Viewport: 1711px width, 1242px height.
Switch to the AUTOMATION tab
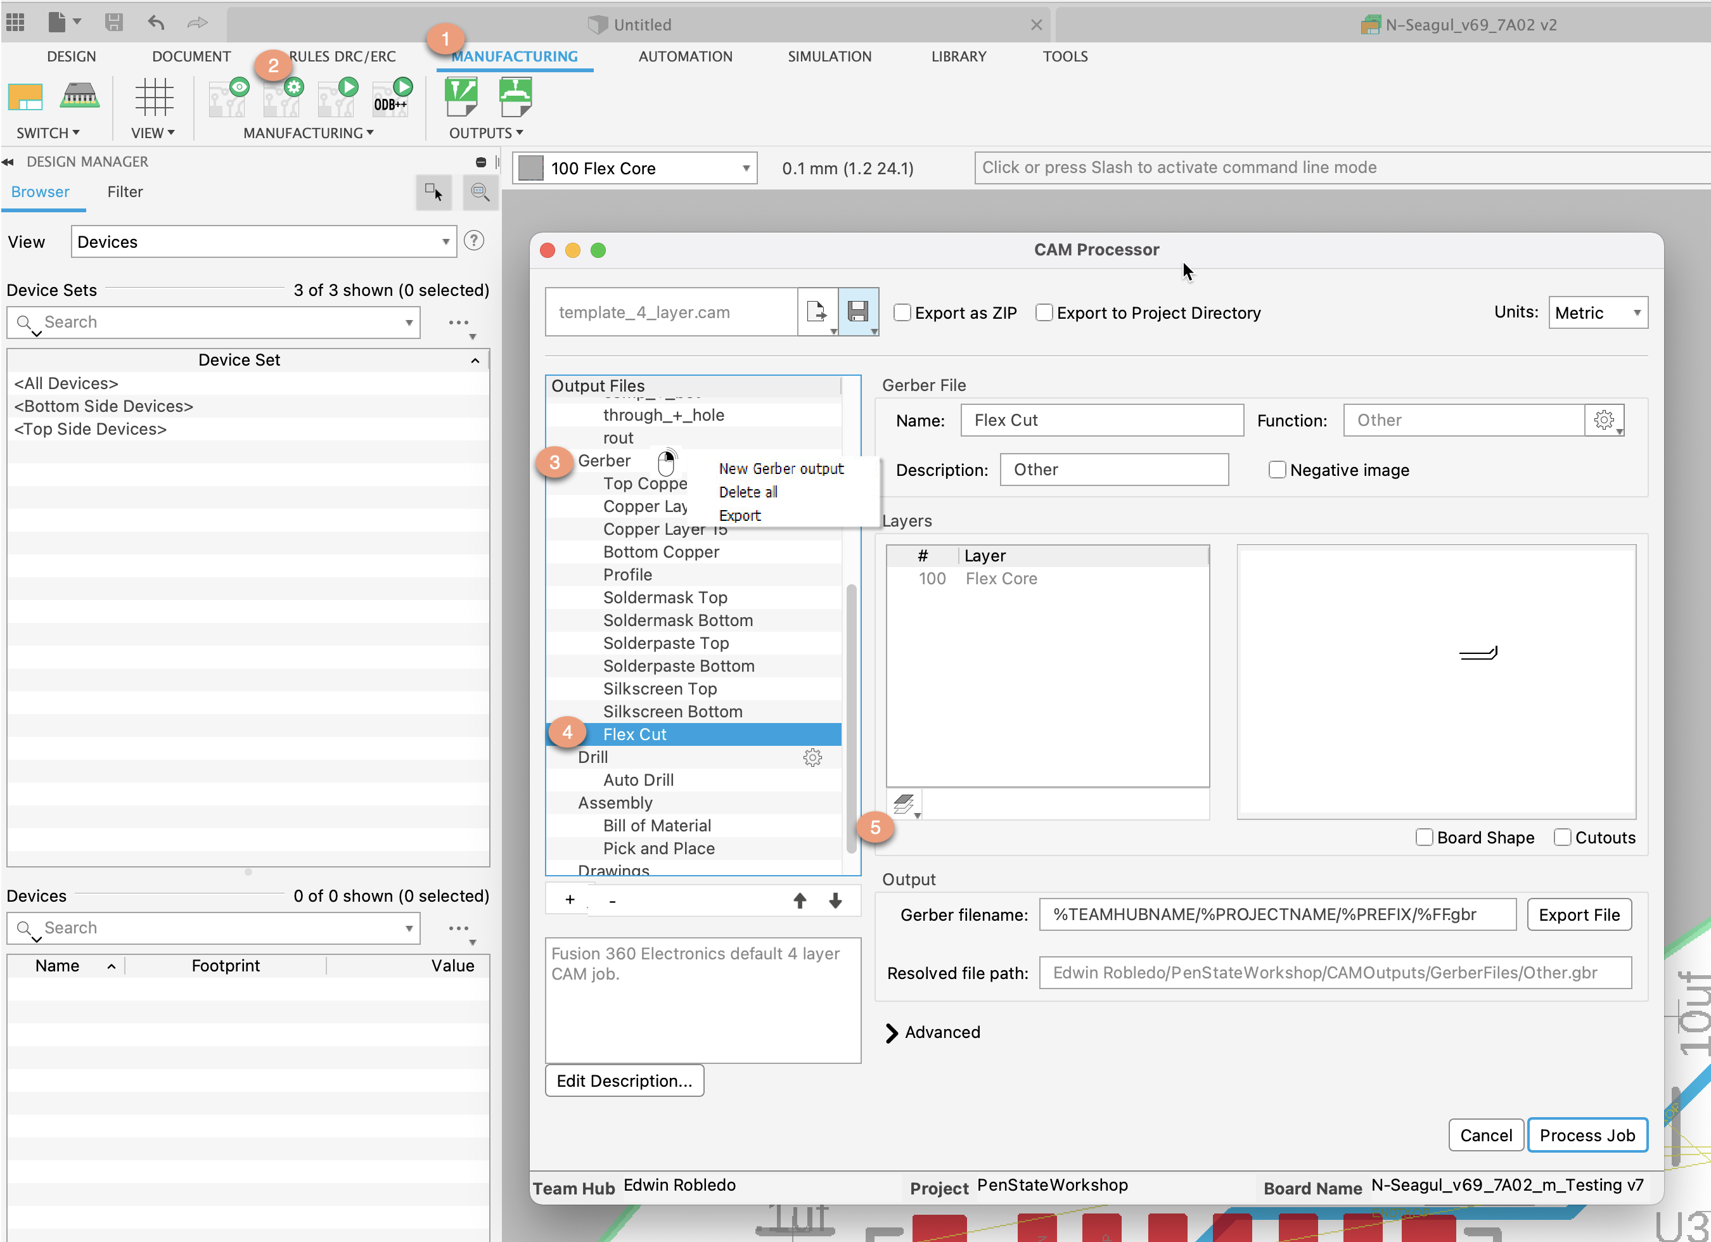click(684, 56)
